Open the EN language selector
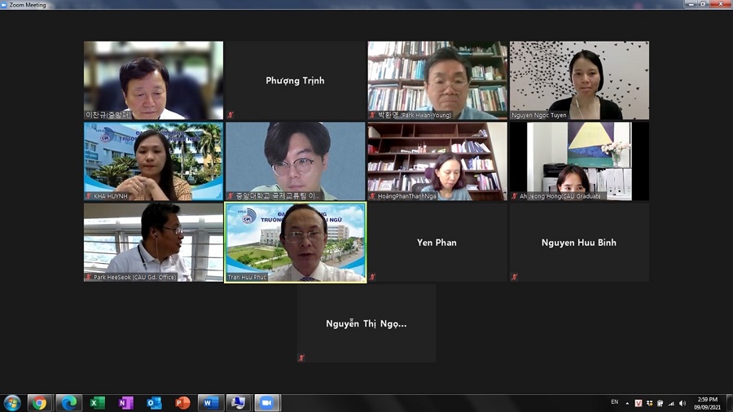The image size is (733, 412). pyautogui.click(x=615, y=403)
